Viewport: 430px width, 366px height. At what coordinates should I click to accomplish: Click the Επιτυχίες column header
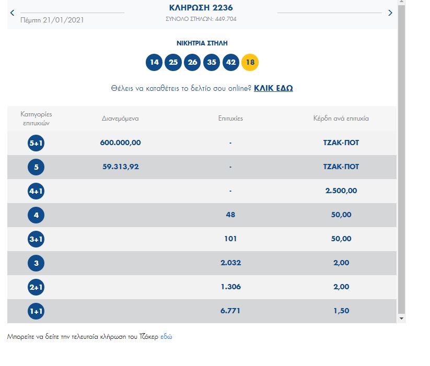click(x=230, y=119)
